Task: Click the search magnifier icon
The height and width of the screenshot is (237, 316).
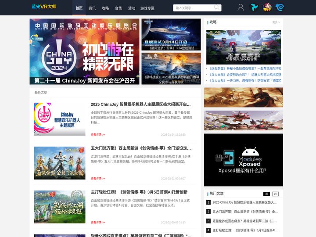Action: (217, 7)
